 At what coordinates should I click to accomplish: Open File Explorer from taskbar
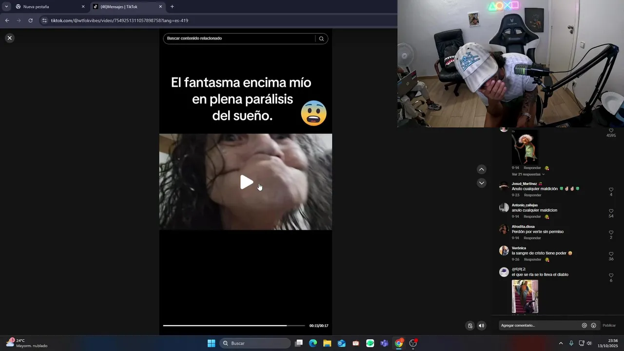[327, 343]
